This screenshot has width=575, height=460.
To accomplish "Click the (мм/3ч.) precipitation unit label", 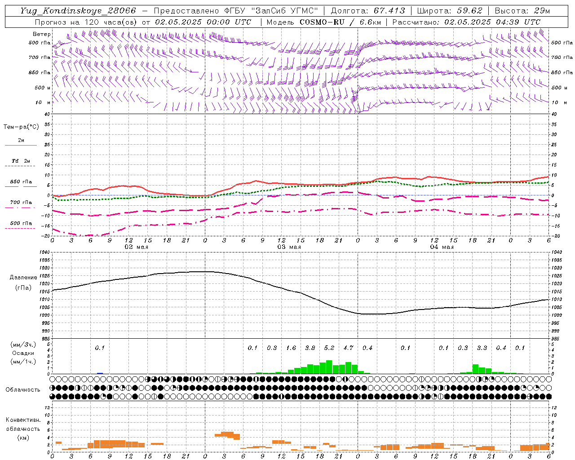I will tap(23, 345).
